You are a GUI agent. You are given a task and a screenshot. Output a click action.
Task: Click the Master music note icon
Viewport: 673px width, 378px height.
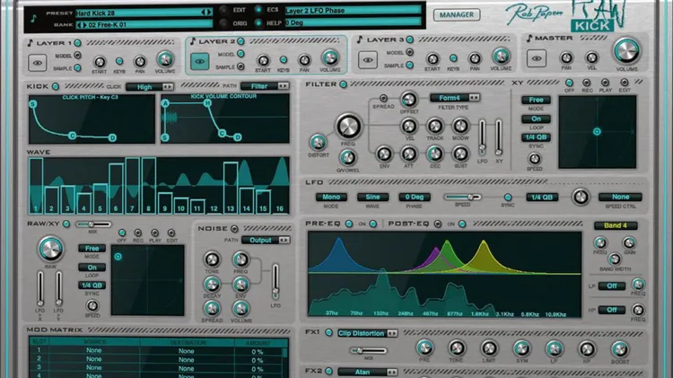click(529, 38)
